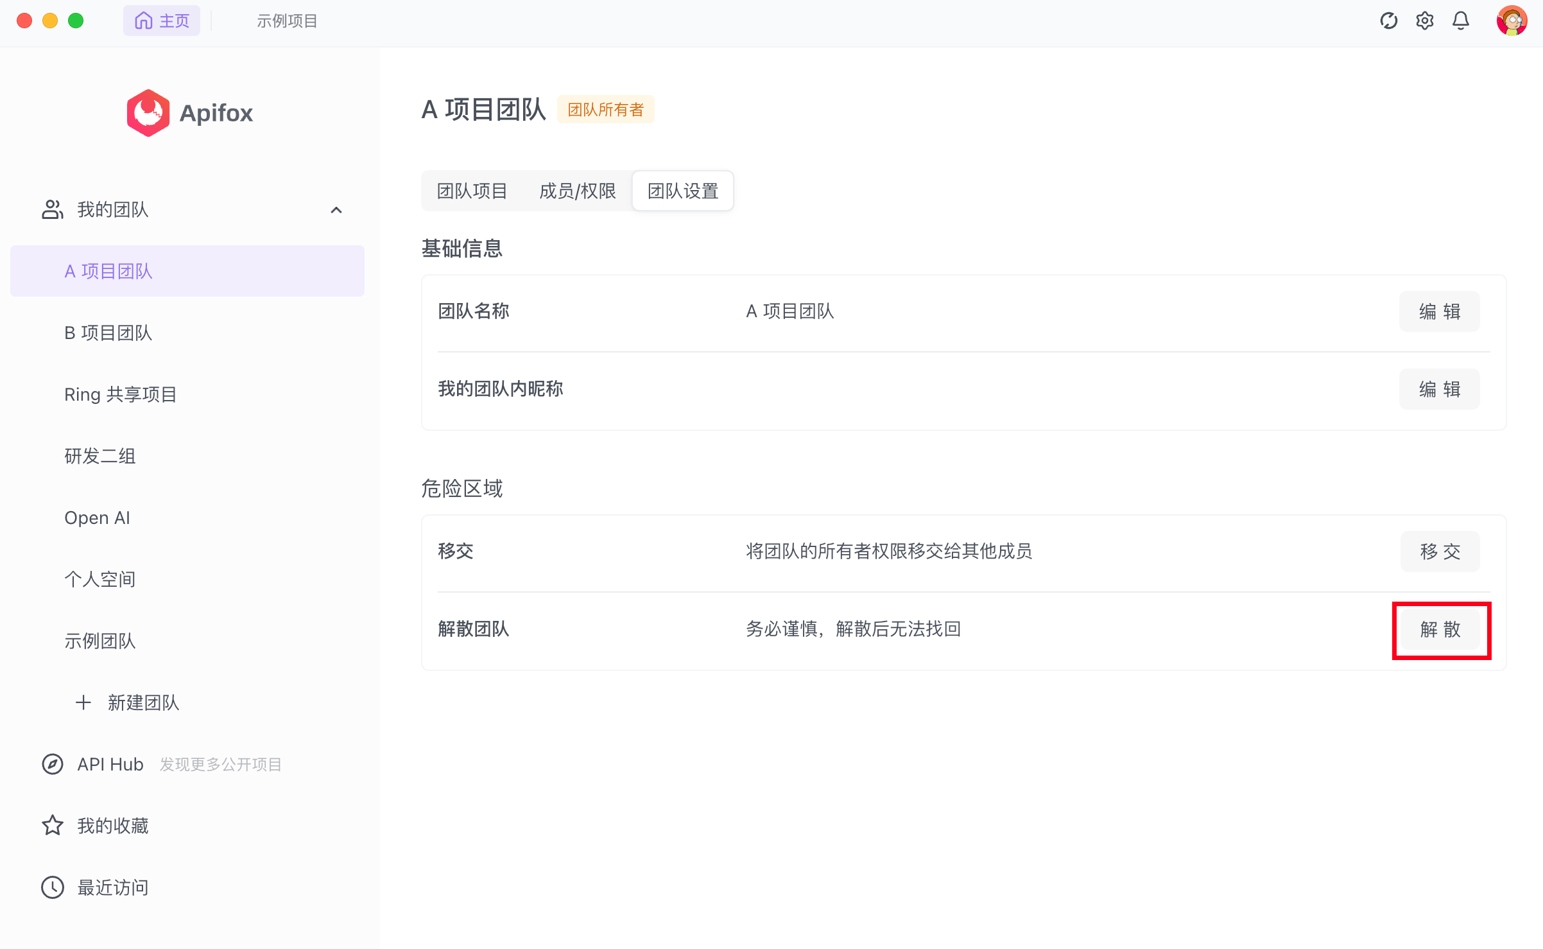Click the 移交 transfer button
The image size is (1543, 949).
click(x=1440, y=552)
